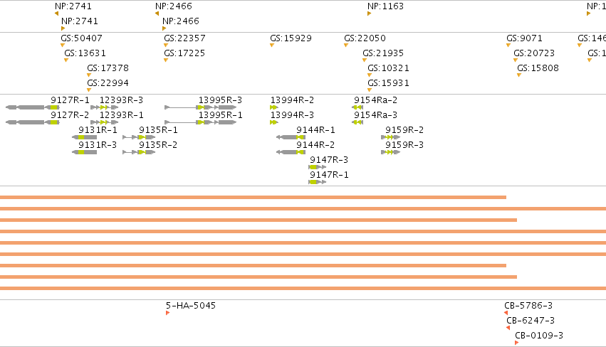Click the CB-0109-3 insertion label
The height and width of the screenshot is (347, 606).
pos(539,336)
